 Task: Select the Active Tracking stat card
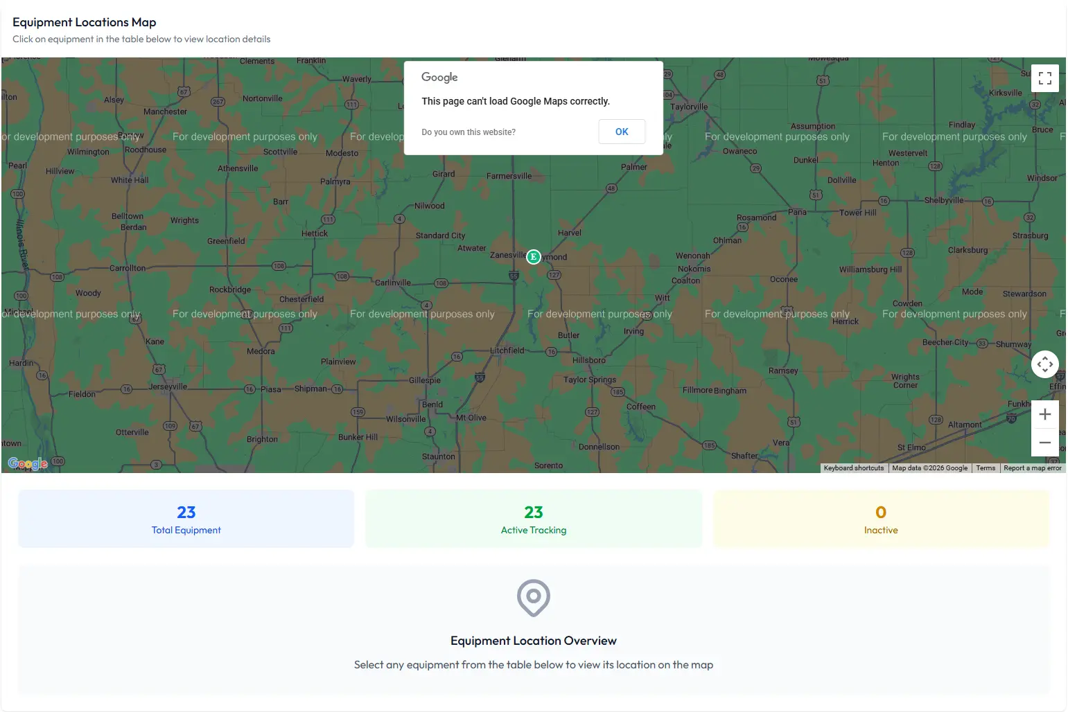533,519
